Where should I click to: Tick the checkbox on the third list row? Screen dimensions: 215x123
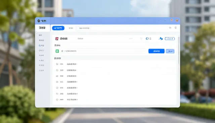(x=57, y=76)
